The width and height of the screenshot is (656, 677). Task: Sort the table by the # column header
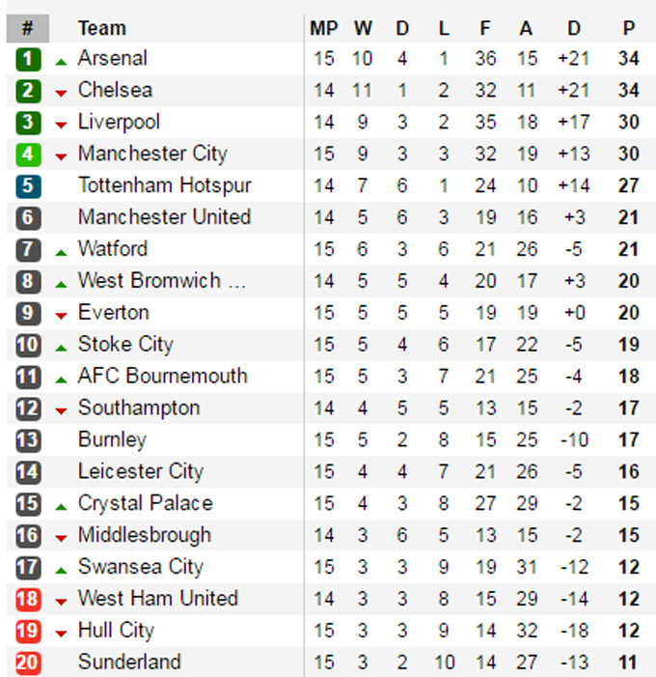tap(28, 28)
